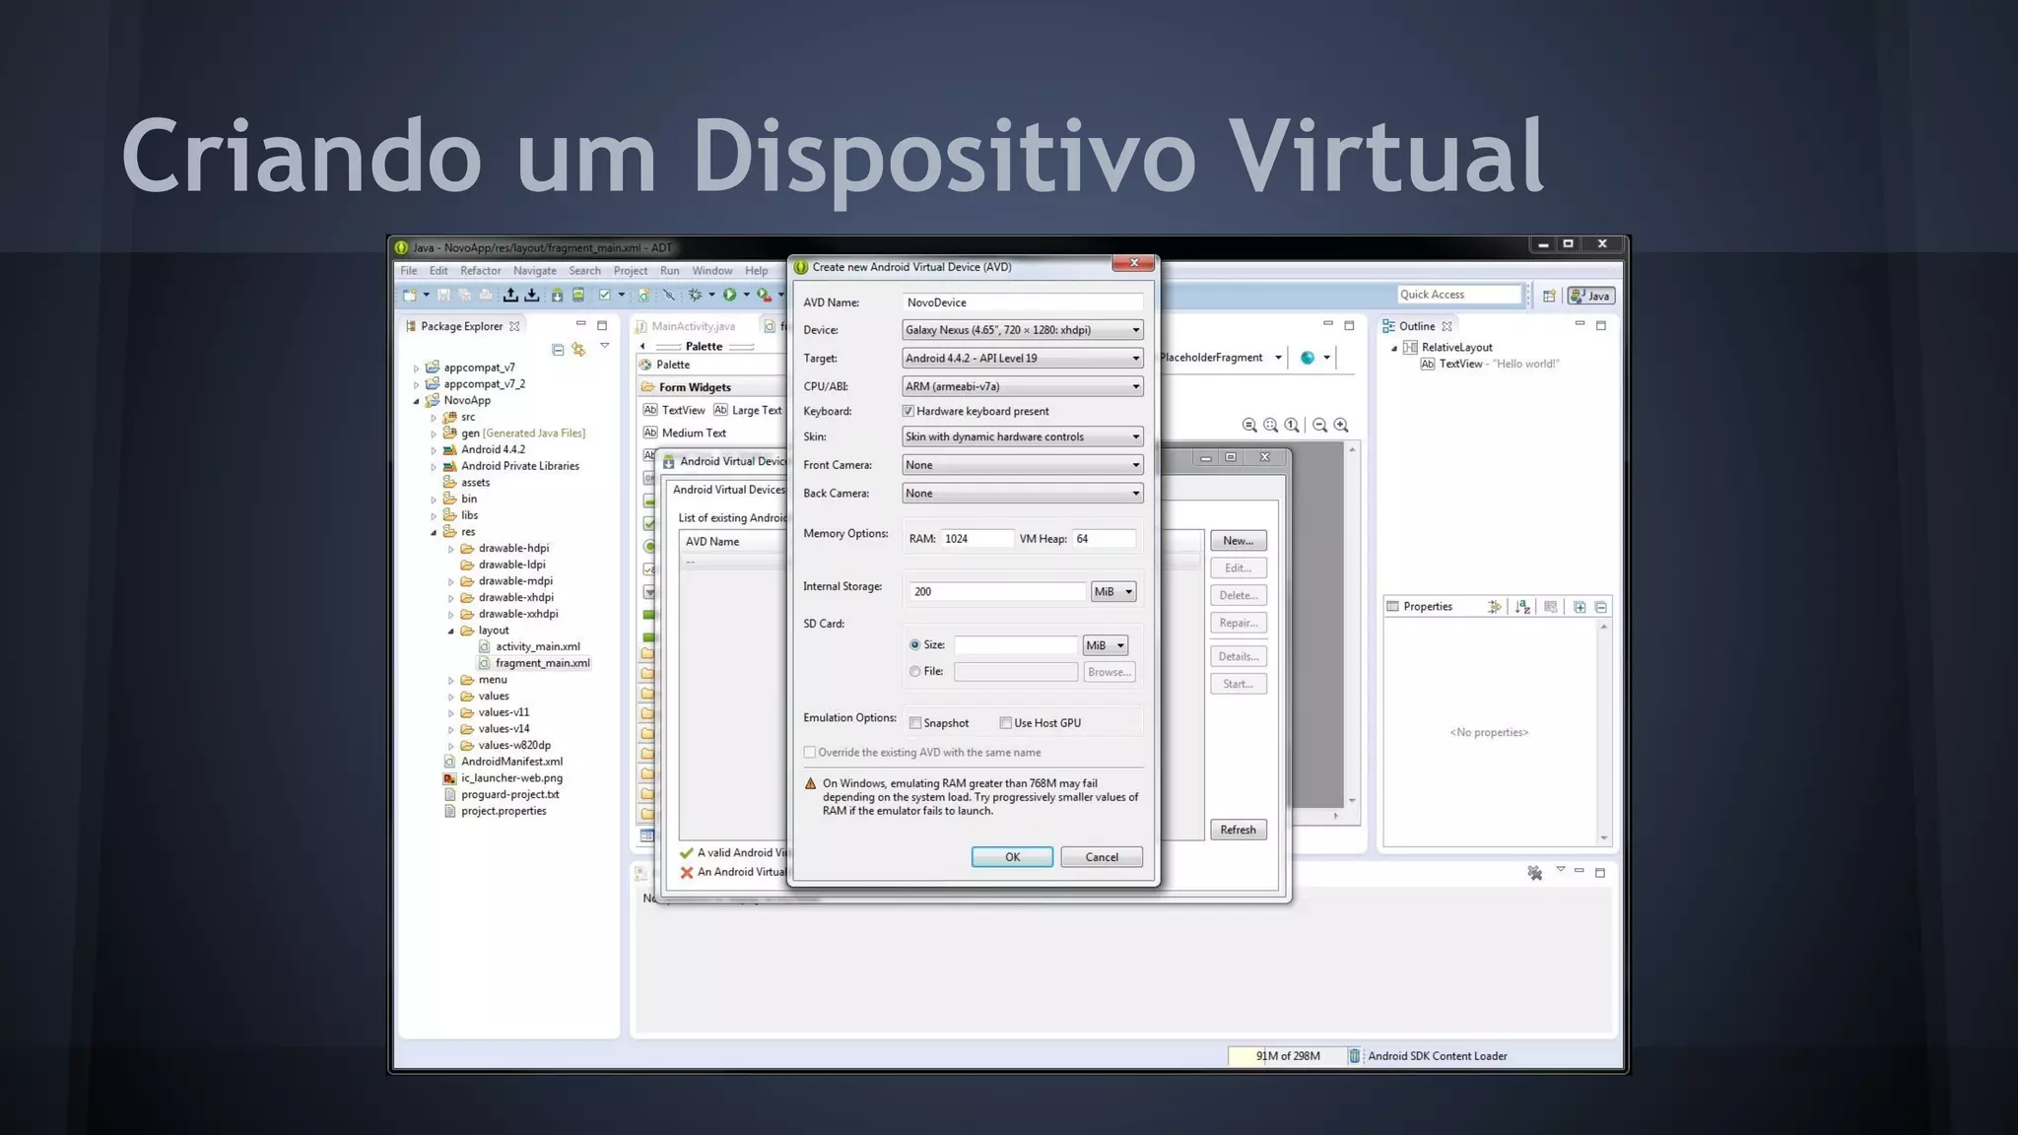
Task: Click the New wizard toolbar icon
Action: point(410,295)
